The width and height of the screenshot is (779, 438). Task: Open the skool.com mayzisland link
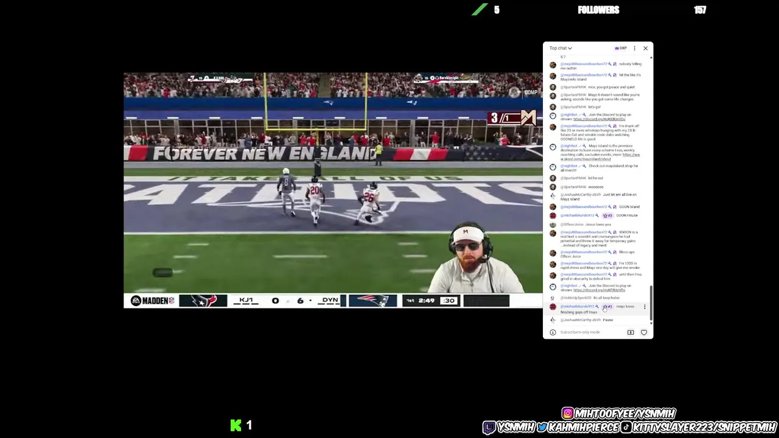click(599, 157)
